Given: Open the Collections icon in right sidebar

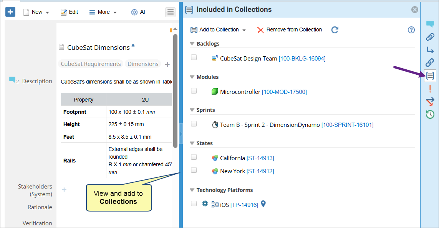Looking at the screenshot, I should tap(430, 76).
